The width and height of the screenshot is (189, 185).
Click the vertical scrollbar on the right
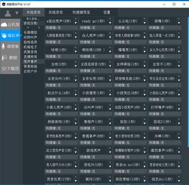click(x=188, y=81)
